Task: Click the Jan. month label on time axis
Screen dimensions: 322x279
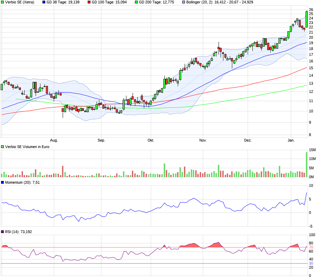Action: tap(291, 141)
